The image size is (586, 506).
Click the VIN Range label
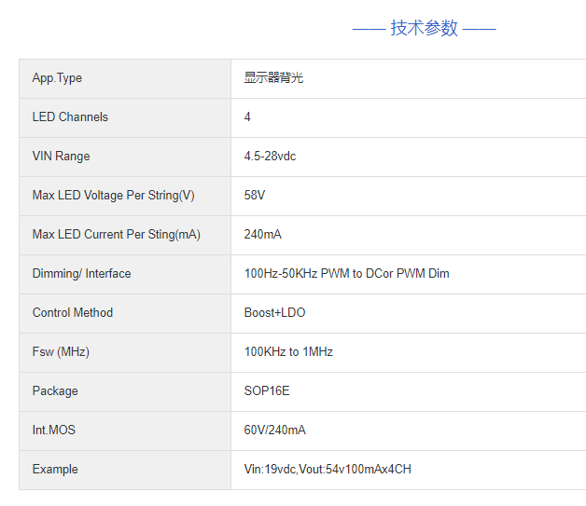61,157
